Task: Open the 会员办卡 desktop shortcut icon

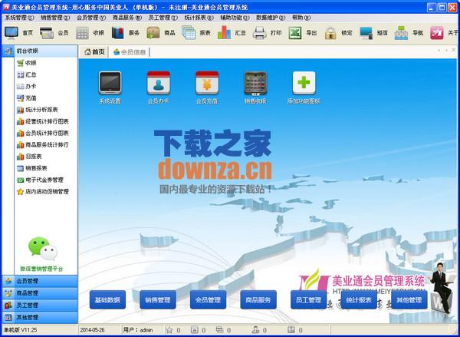Action: click(x=159, y=83)
